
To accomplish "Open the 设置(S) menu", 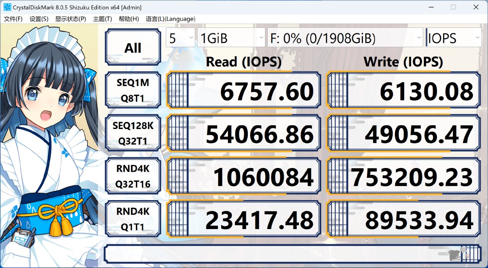I will pos(39,19).
